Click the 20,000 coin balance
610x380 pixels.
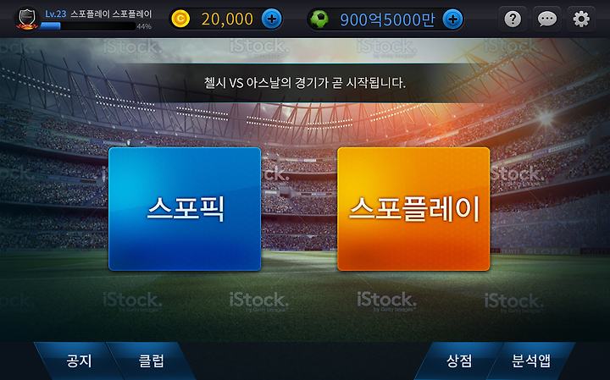pos(227,19)
